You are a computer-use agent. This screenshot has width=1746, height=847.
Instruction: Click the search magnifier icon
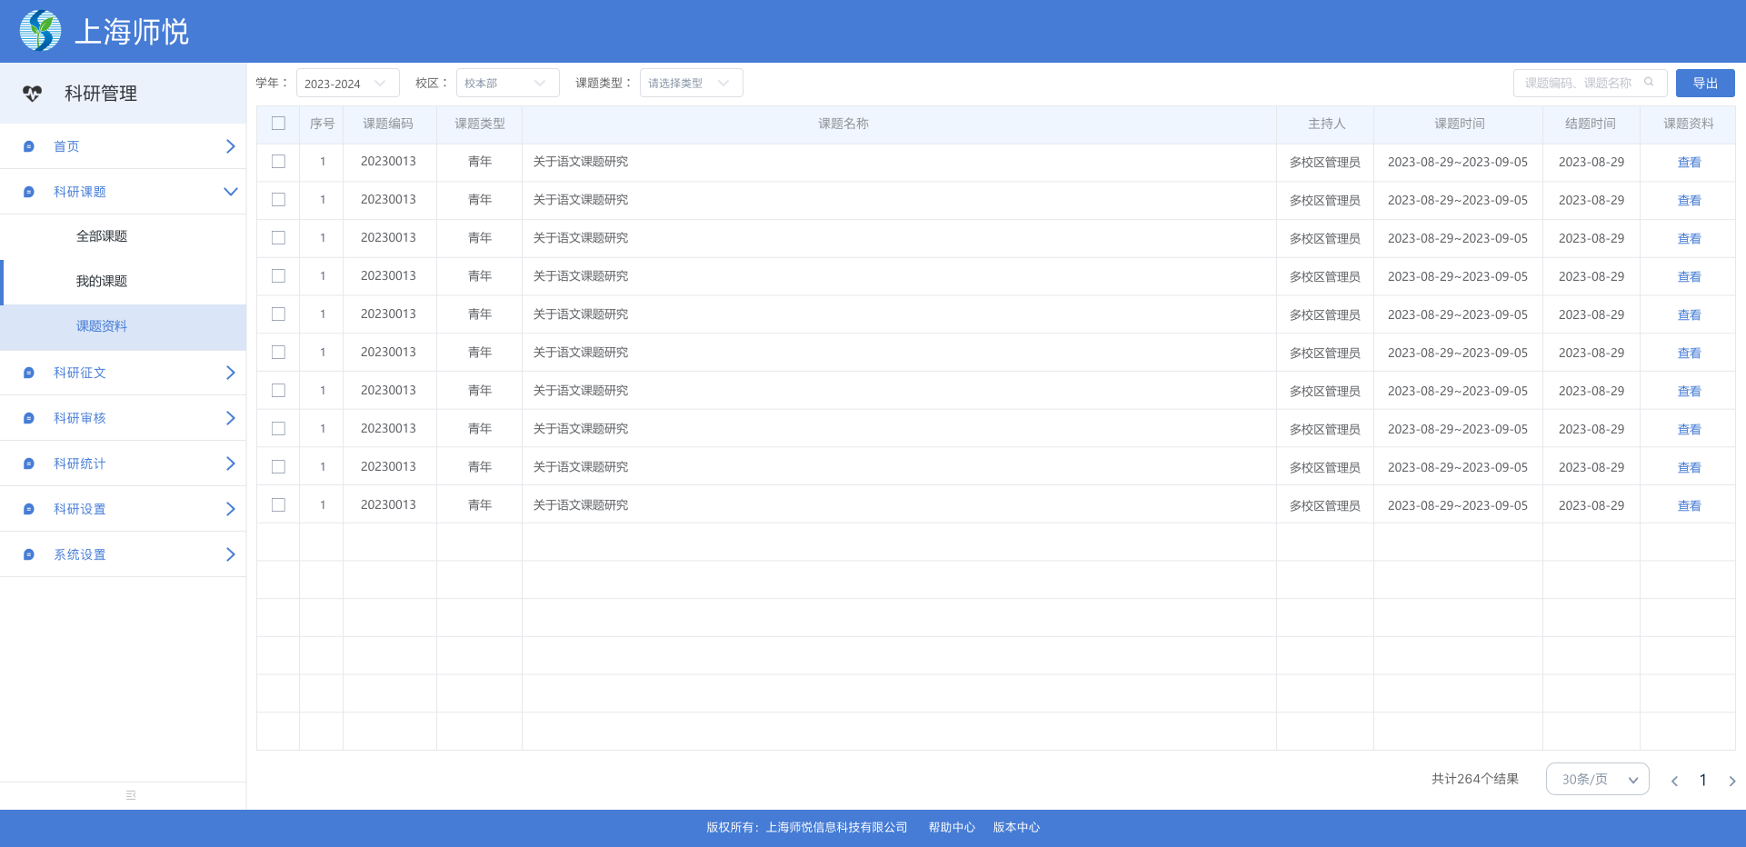(x=1649, y=83)
